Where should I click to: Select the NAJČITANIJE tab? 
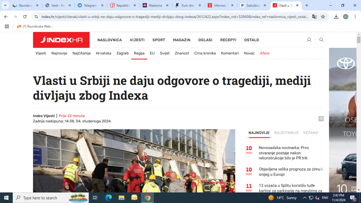pos(286,133)
